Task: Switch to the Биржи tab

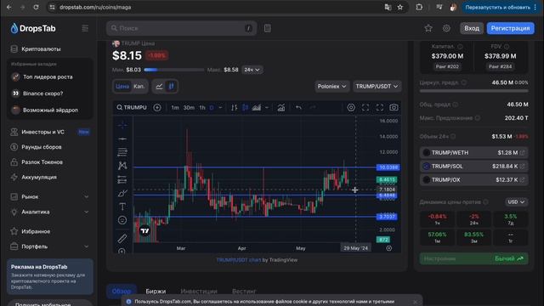Action: point(156,291)
